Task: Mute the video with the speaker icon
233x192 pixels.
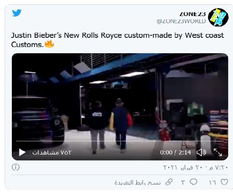Action: (201, 152)
